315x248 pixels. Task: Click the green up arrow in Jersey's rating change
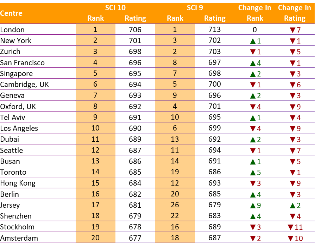pyautogui.click(x=292, y=206)
